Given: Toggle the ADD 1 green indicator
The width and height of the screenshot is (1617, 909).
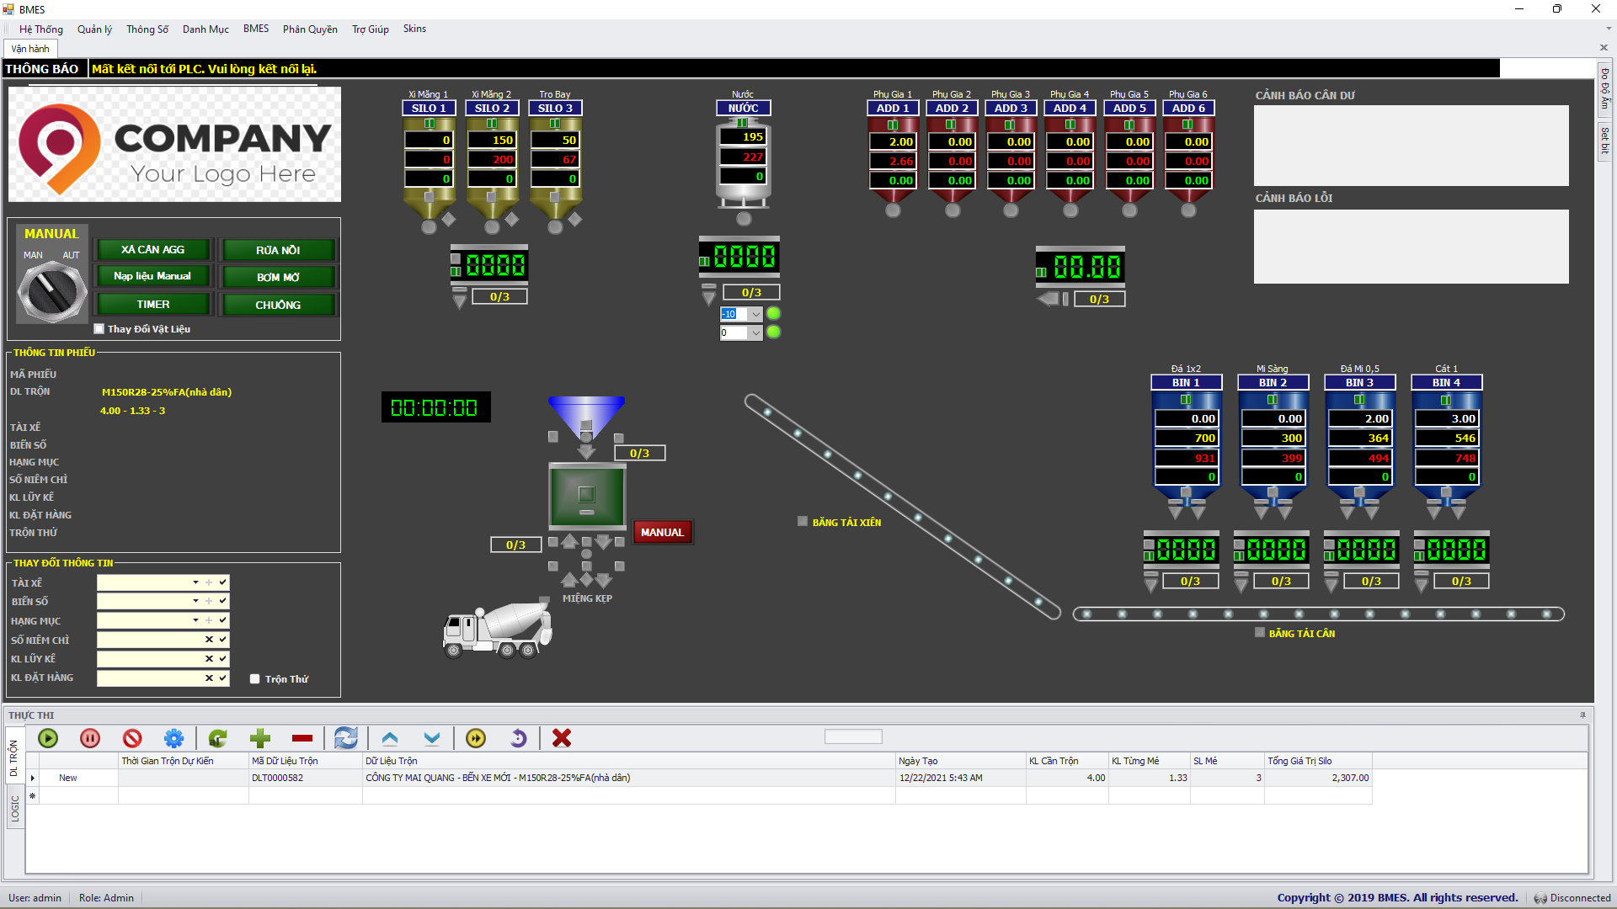Looking at the screenshot, I should [x=893, y=125].
